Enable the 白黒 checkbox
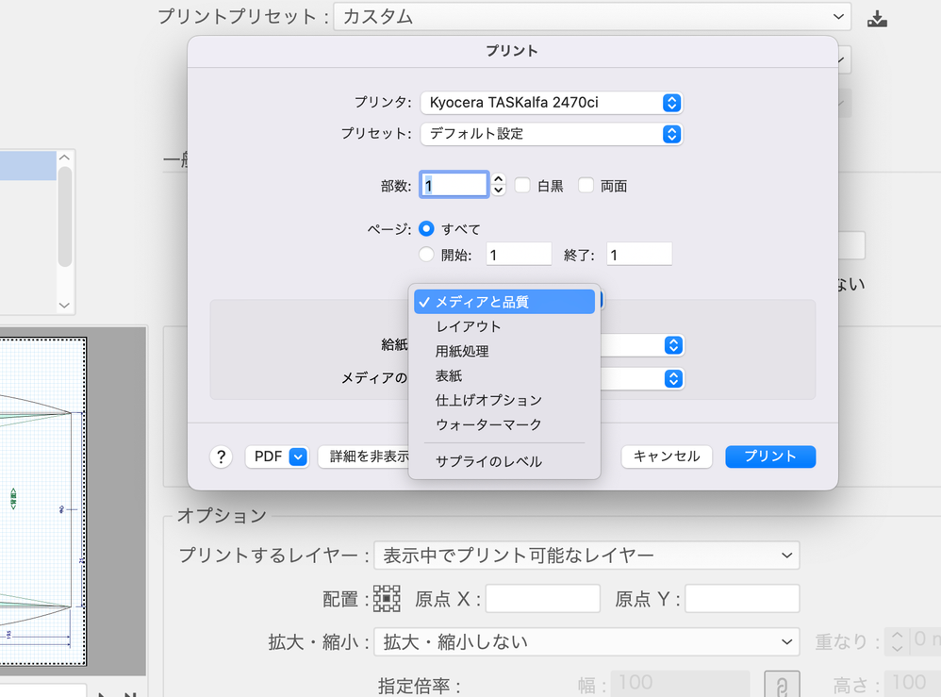This screenshot has height=697, width=941. [x=523, y=185]
